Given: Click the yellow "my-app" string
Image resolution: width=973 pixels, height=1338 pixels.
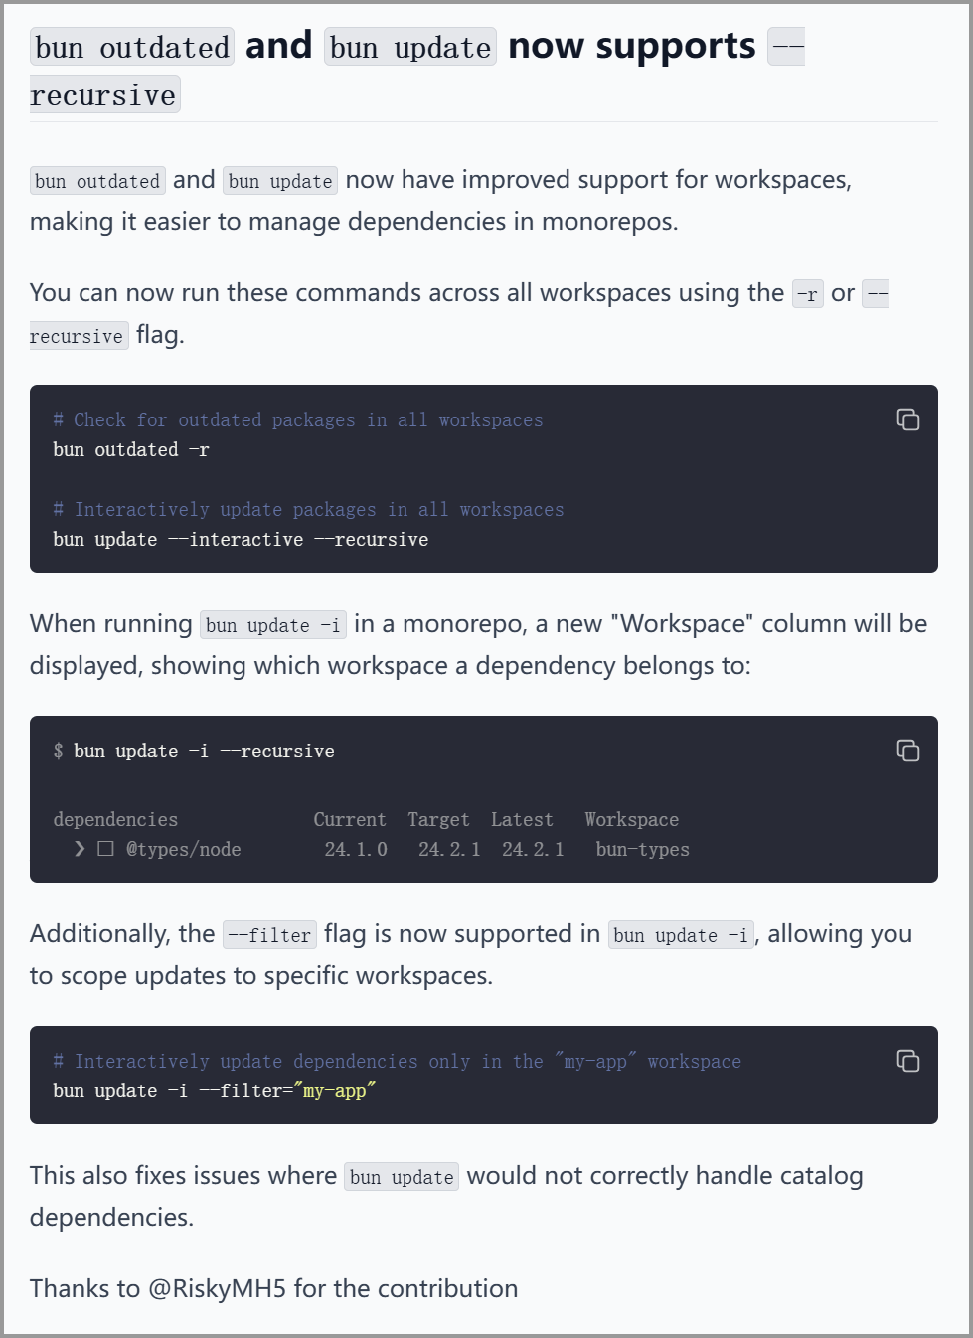Looking at the screenshot, I should (x=335, y=1091).
